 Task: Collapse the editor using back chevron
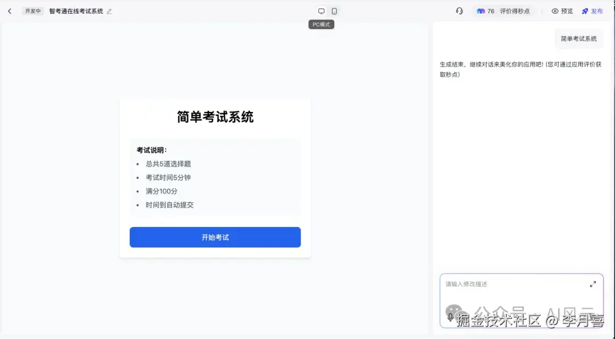[10, 11]
